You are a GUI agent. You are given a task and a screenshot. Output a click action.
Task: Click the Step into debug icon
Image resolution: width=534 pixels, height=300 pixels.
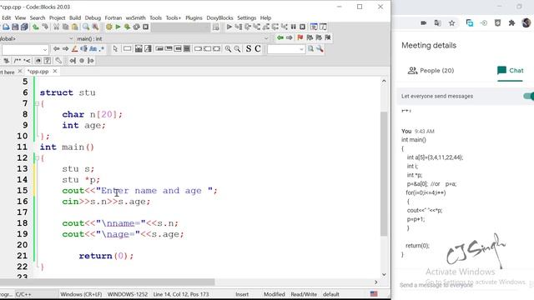coord(257,27)
